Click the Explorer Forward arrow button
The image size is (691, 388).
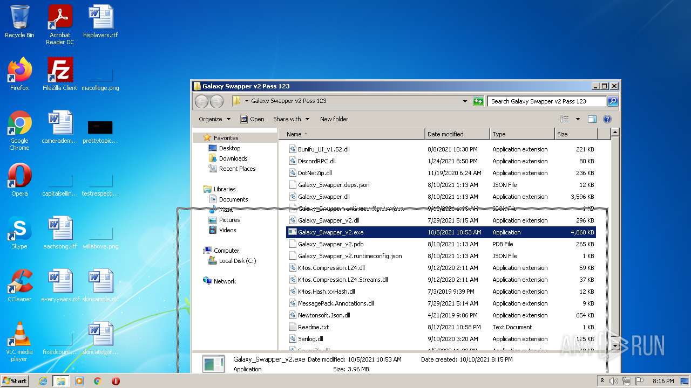tap(216, 101)
